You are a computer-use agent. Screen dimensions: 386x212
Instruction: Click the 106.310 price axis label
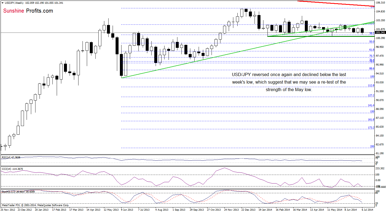380,3
